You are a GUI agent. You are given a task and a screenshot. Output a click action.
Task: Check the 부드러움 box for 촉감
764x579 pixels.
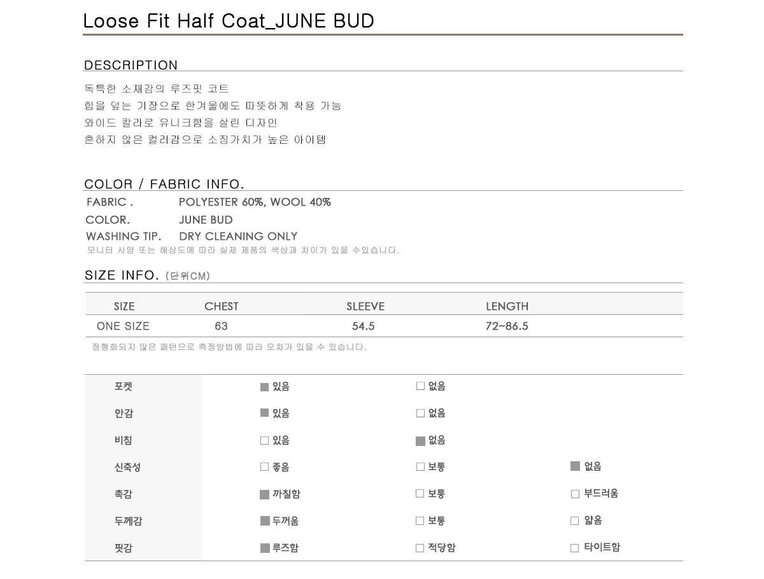click(575, 494)
